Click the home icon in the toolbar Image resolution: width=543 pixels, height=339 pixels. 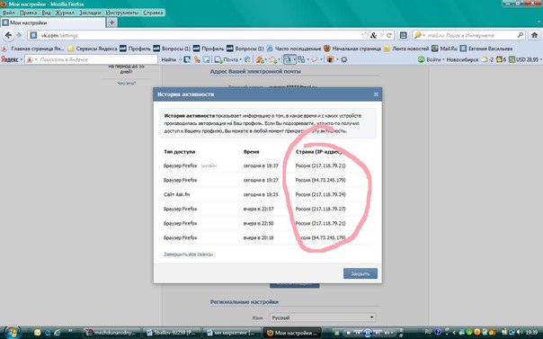tap(534, 35)
